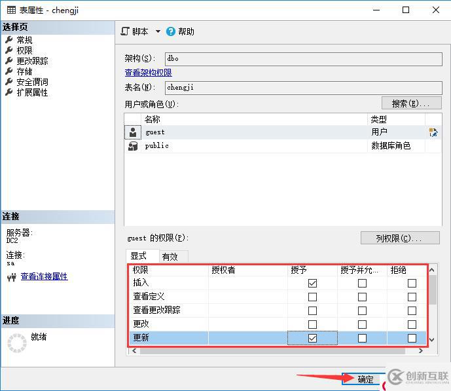
Task: Switch to the 有效 tab
Action: 170,257
